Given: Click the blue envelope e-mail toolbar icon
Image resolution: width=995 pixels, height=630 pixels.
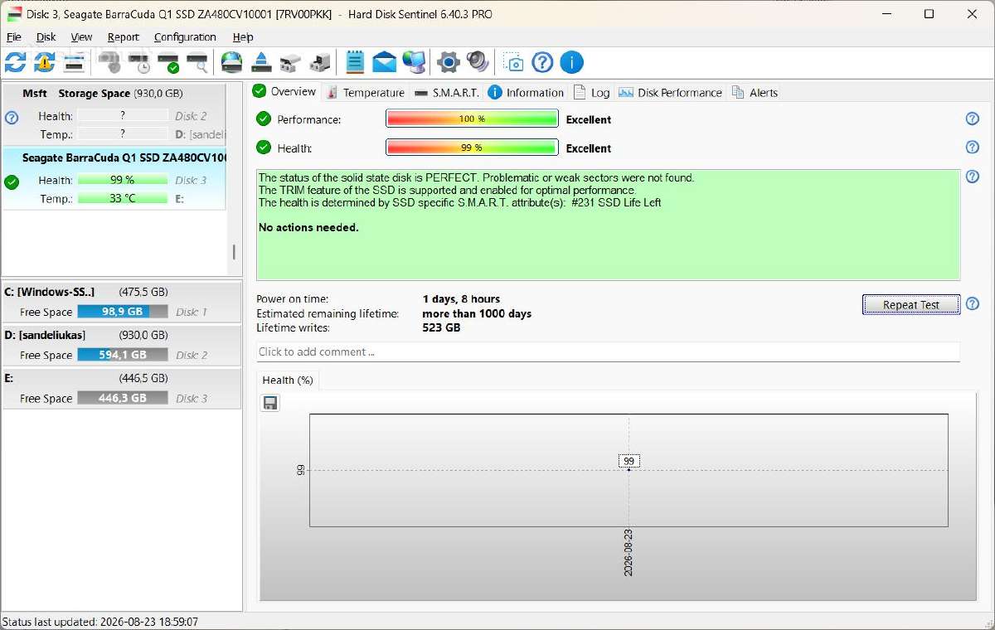Looking at the screenshot, I should click(x=384, y=62).
